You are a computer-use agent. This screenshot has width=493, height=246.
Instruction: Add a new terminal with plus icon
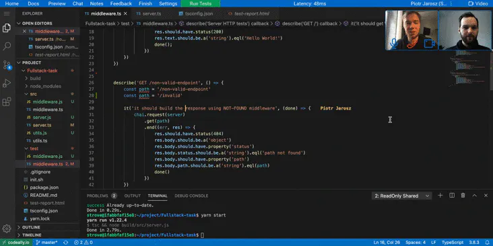440,196
